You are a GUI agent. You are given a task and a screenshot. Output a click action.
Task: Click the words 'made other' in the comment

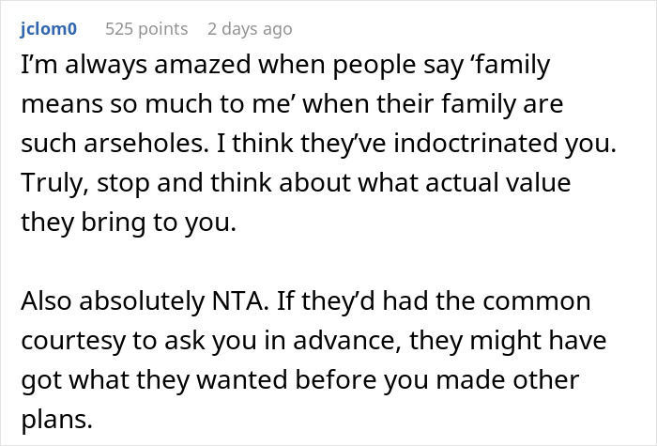point(508,379)
